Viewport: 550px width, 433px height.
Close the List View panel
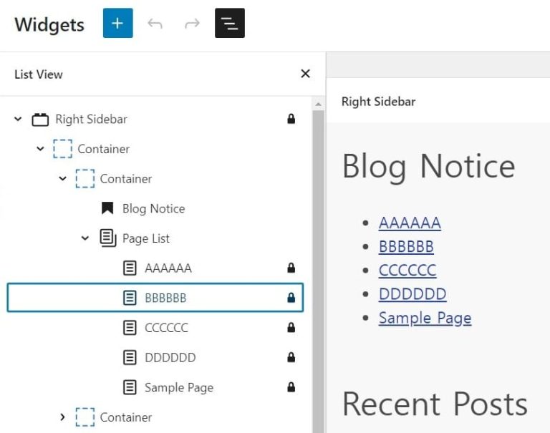306,74
